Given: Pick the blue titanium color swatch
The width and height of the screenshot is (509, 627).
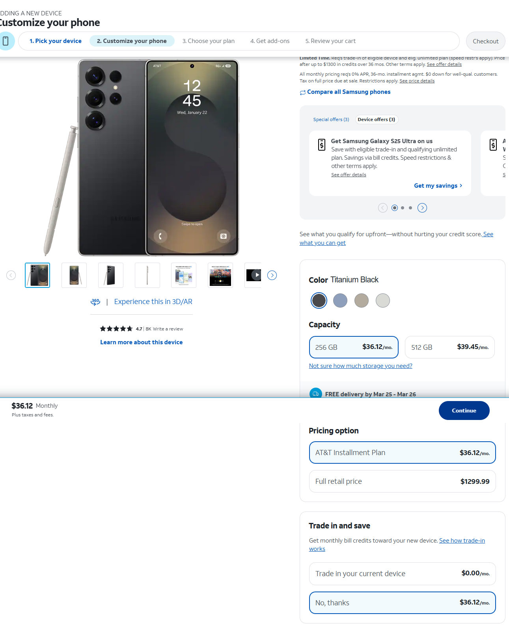Looking at the screenshot, I should tap(340, 300).
